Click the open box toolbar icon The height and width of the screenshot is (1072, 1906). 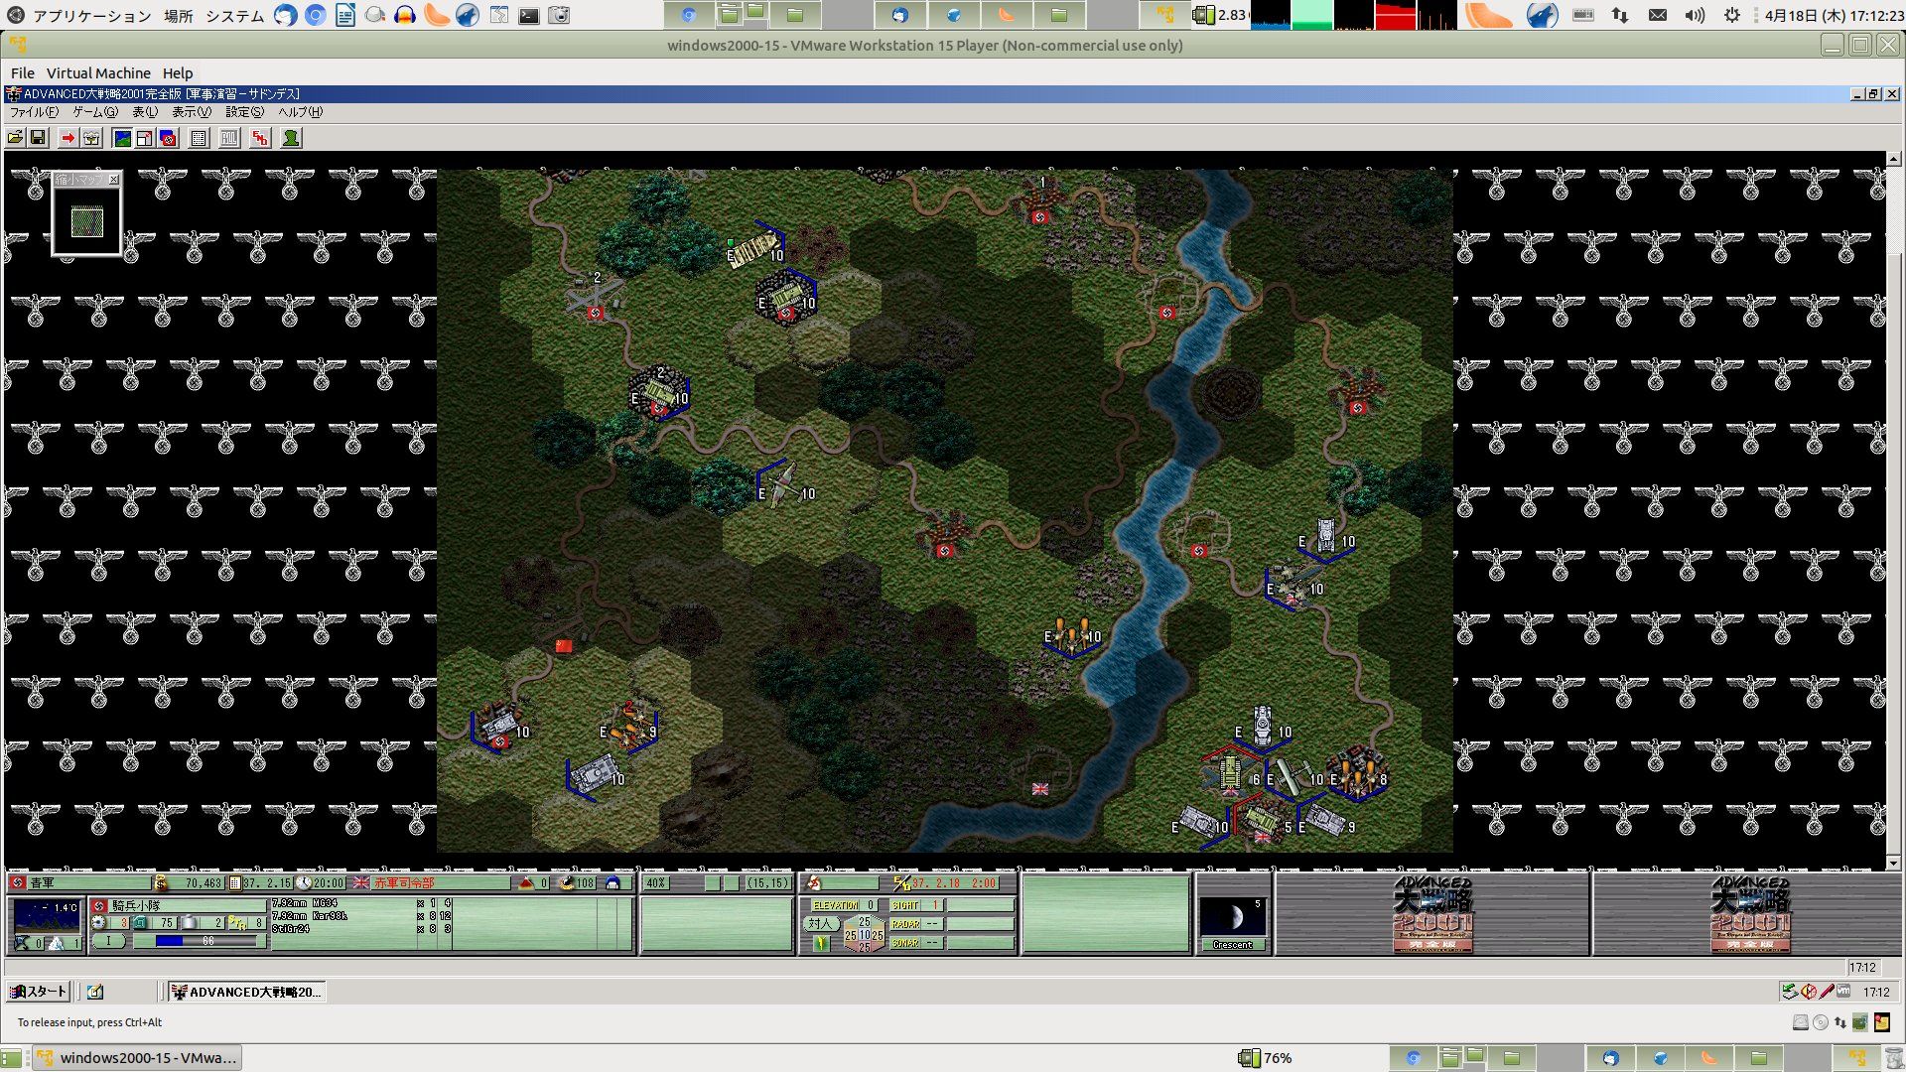pyautogui.click(x=91, y=138)
